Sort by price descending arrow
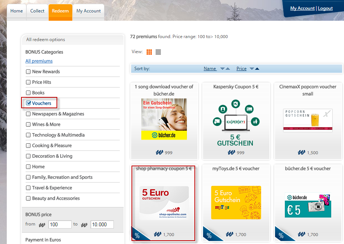This screenshot has width=344, height=244. (252, 69)
